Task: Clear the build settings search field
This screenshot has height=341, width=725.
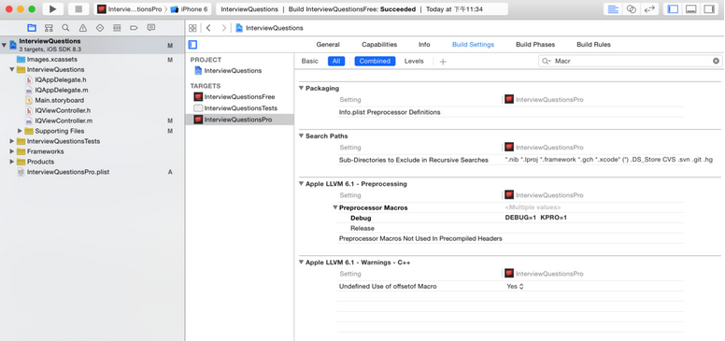Action: click(716, 61)
